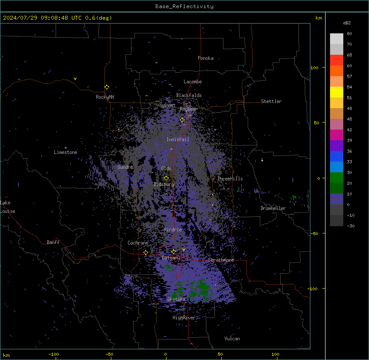
Task: Click the yellow diamond marker near RockyMH
Action: pyautogui.click(x=107, y=87)
